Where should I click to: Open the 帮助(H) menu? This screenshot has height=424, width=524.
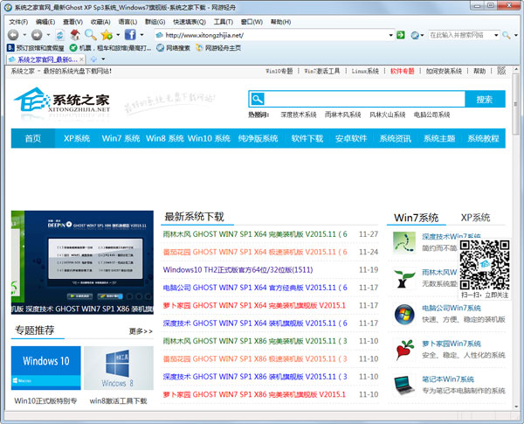[280, 22]
